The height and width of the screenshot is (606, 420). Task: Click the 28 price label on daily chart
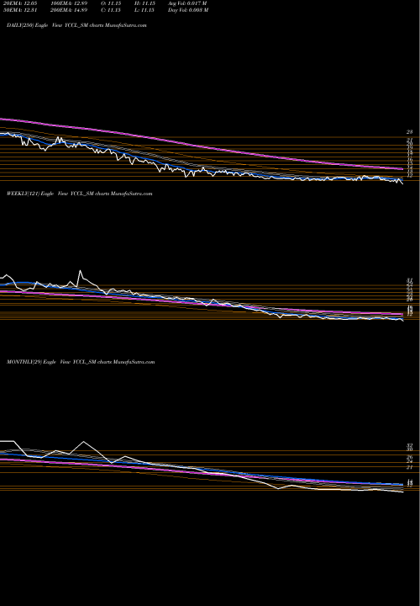(x=410, y=132)
